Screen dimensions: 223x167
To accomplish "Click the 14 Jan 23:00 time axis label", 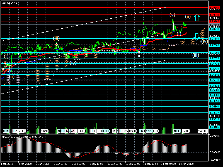I will (186, 164).
